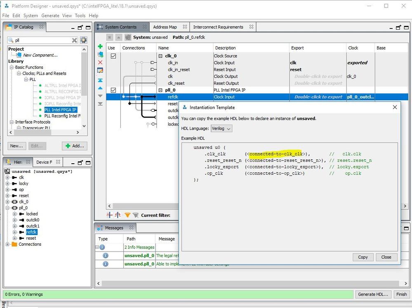This screenshot has width=412, height=308.
Task: Expand the Connections folder in Hierarchy
Action: (x=7, y=245)
